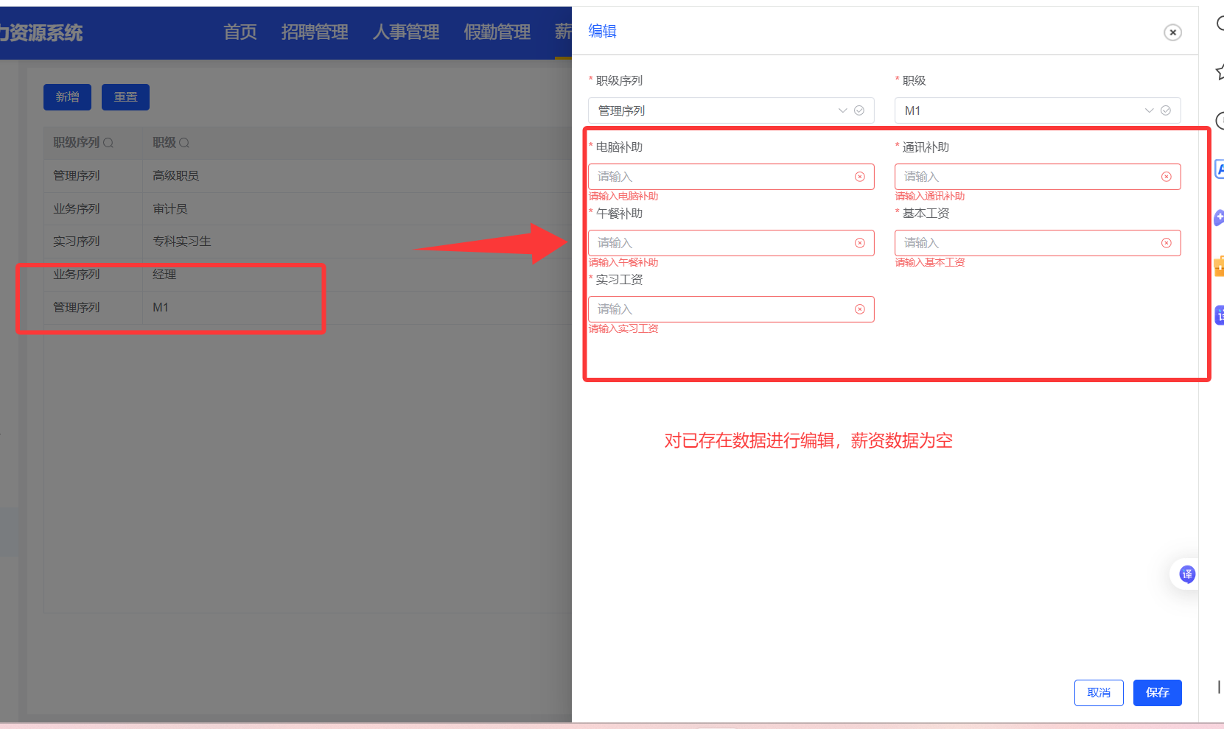Click the 请输入实习工资 error message
Screen dimensions: 1224x729
click(623, 329)
